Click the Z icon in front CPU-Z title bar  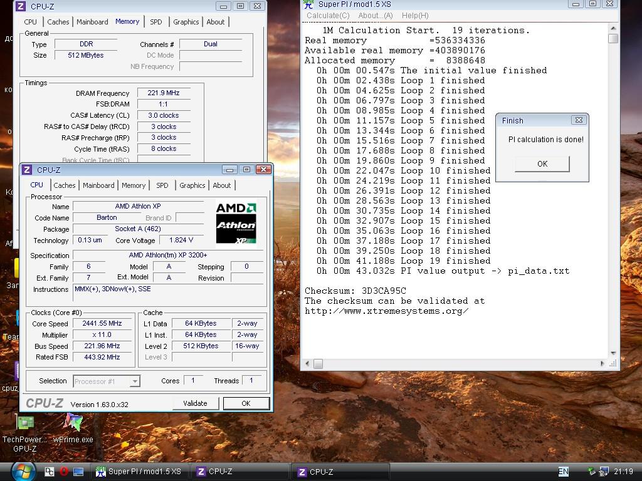click(x=27, y=170)
